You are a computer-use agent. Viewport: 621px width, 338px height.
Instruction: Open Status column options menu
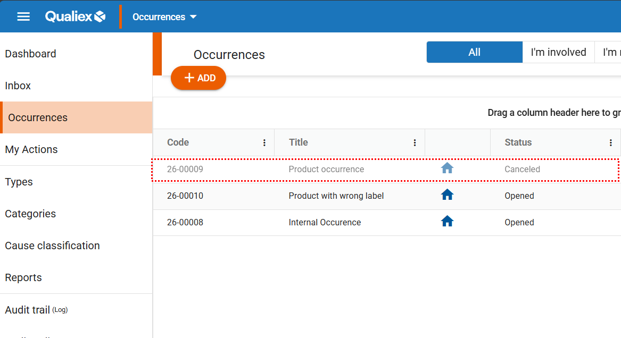pos(610,142)
